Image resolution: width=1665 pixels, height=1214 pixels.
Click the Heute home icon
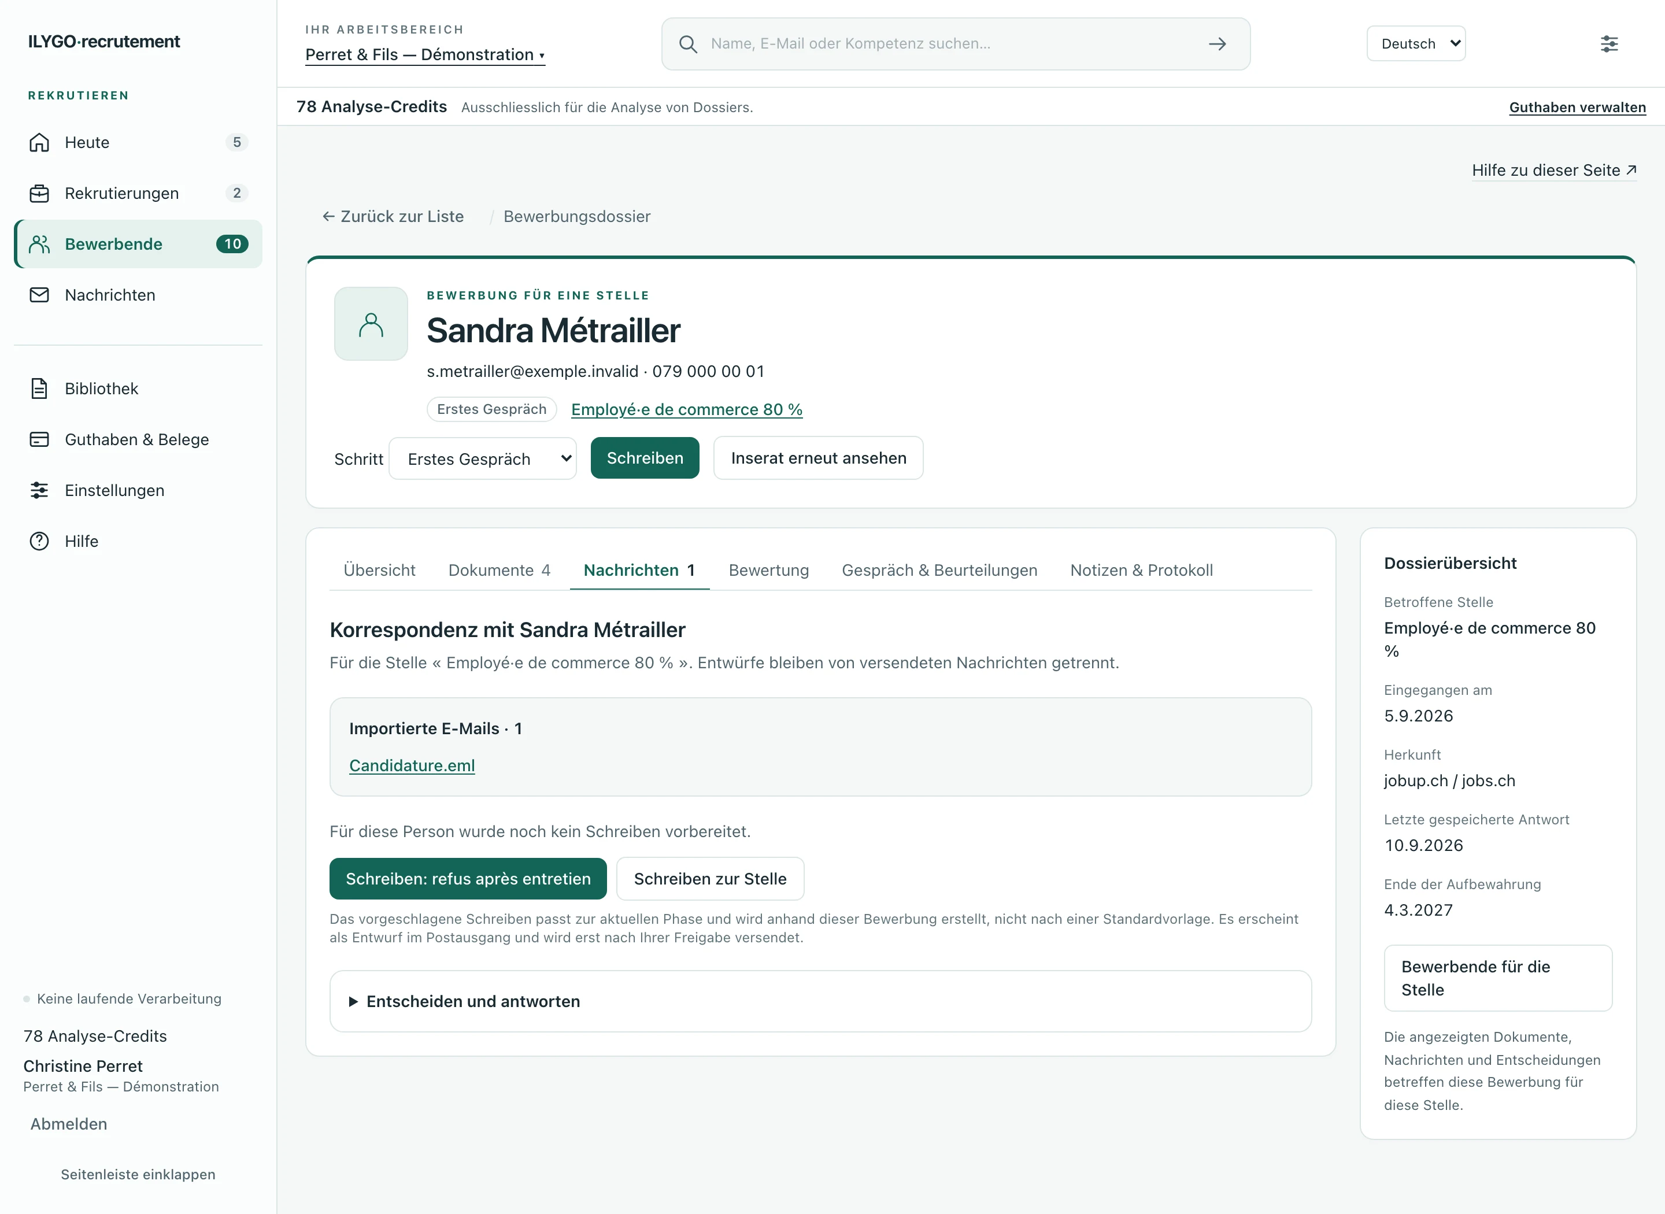pos(39,143)
